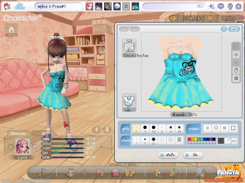Select the size 23 hard round brush
This screenshot has height=183, width=245.
[x=153, y=128]
